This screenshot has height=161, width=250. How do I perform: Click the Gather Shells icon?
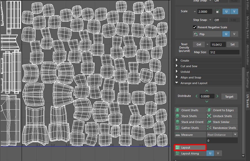tap(177, 128)
